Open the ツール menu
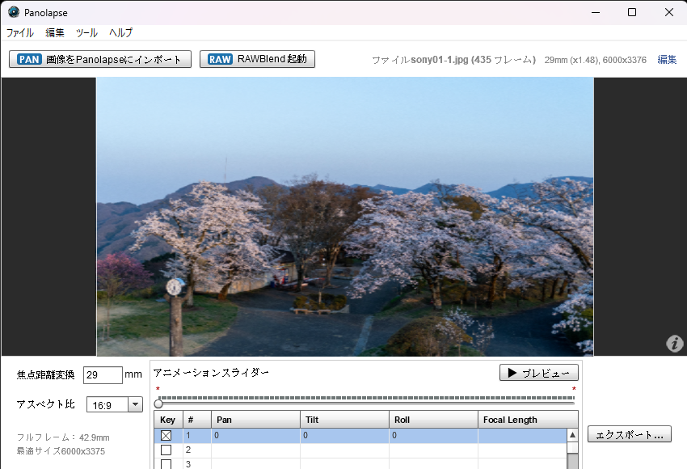This screenshot has height=469, width=687. pyautogui.click(x=86, y=33)
